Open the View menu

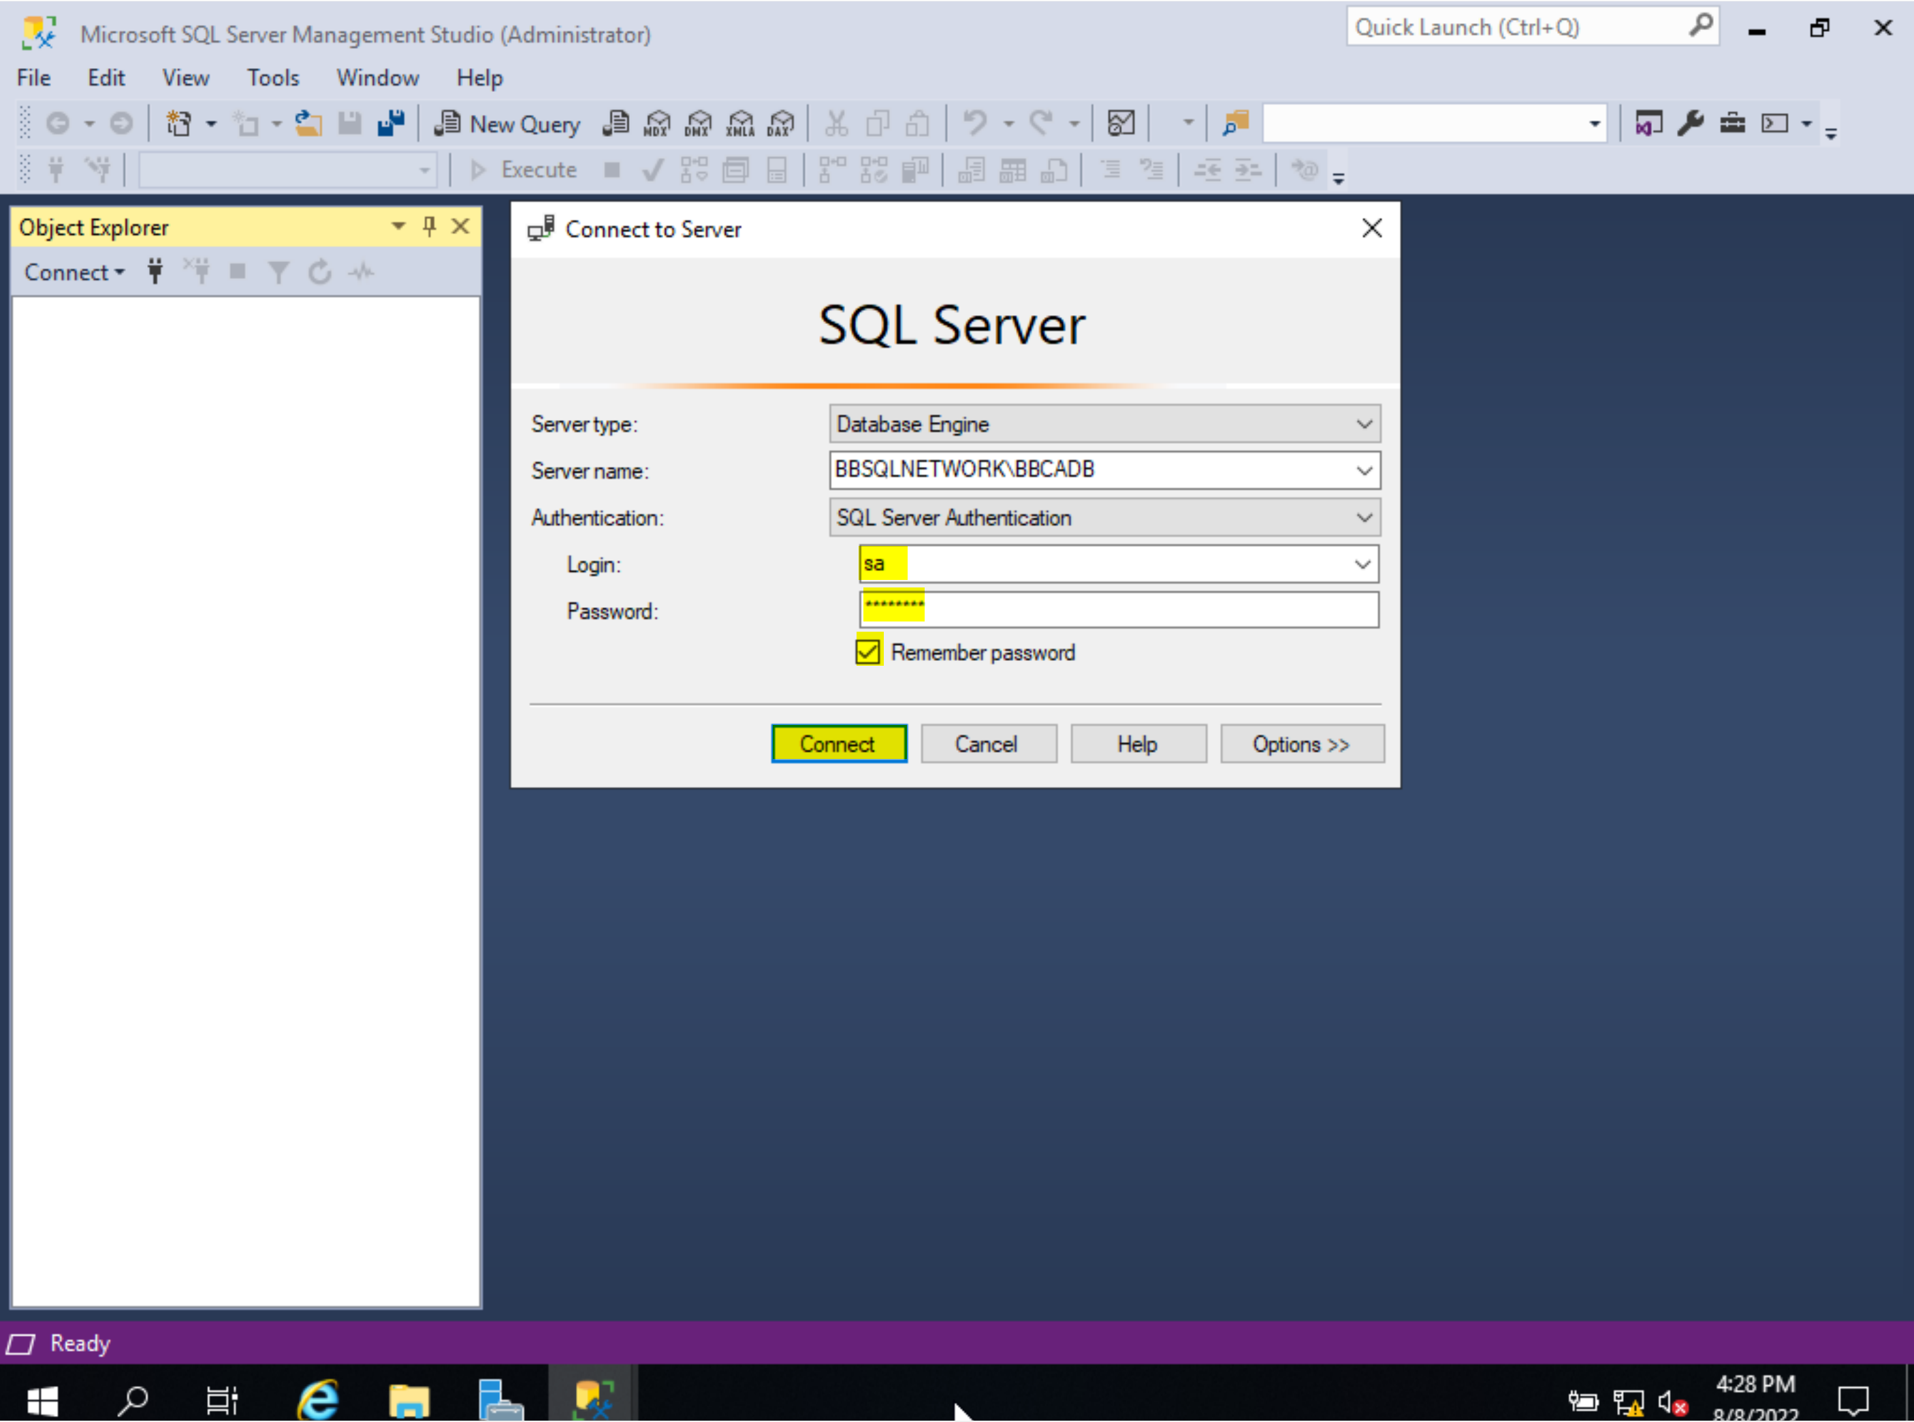[185, 78]
